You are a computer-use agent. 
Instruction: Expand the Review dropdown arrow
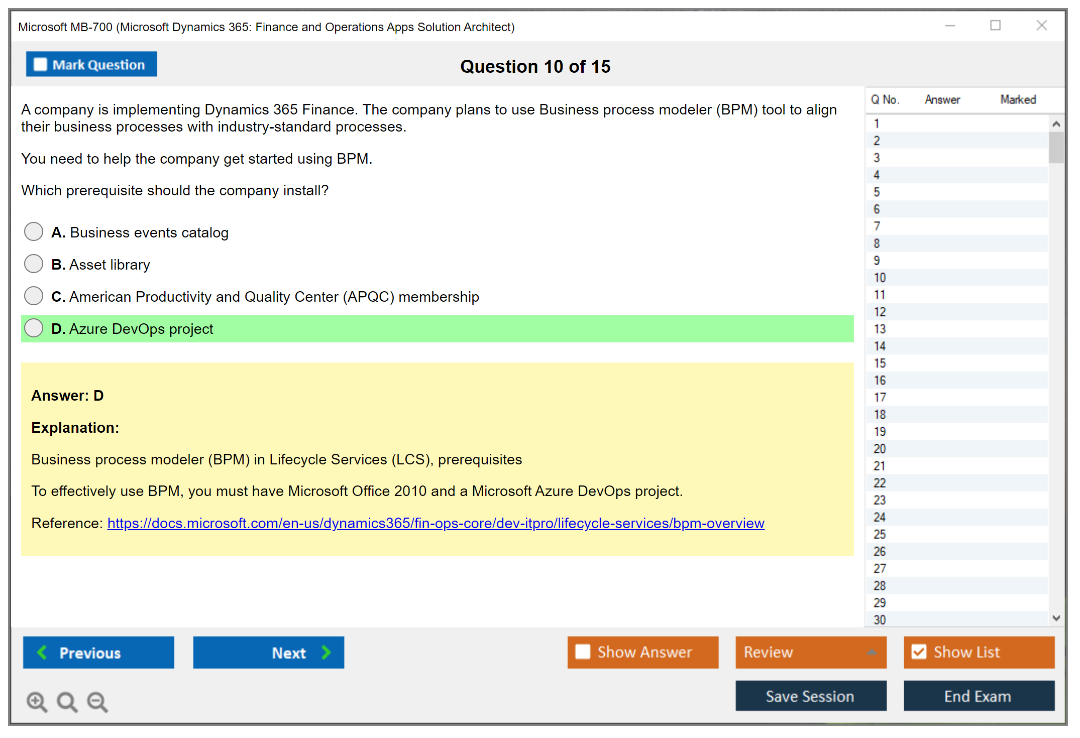pyautogui.click(x=872, y=652)
